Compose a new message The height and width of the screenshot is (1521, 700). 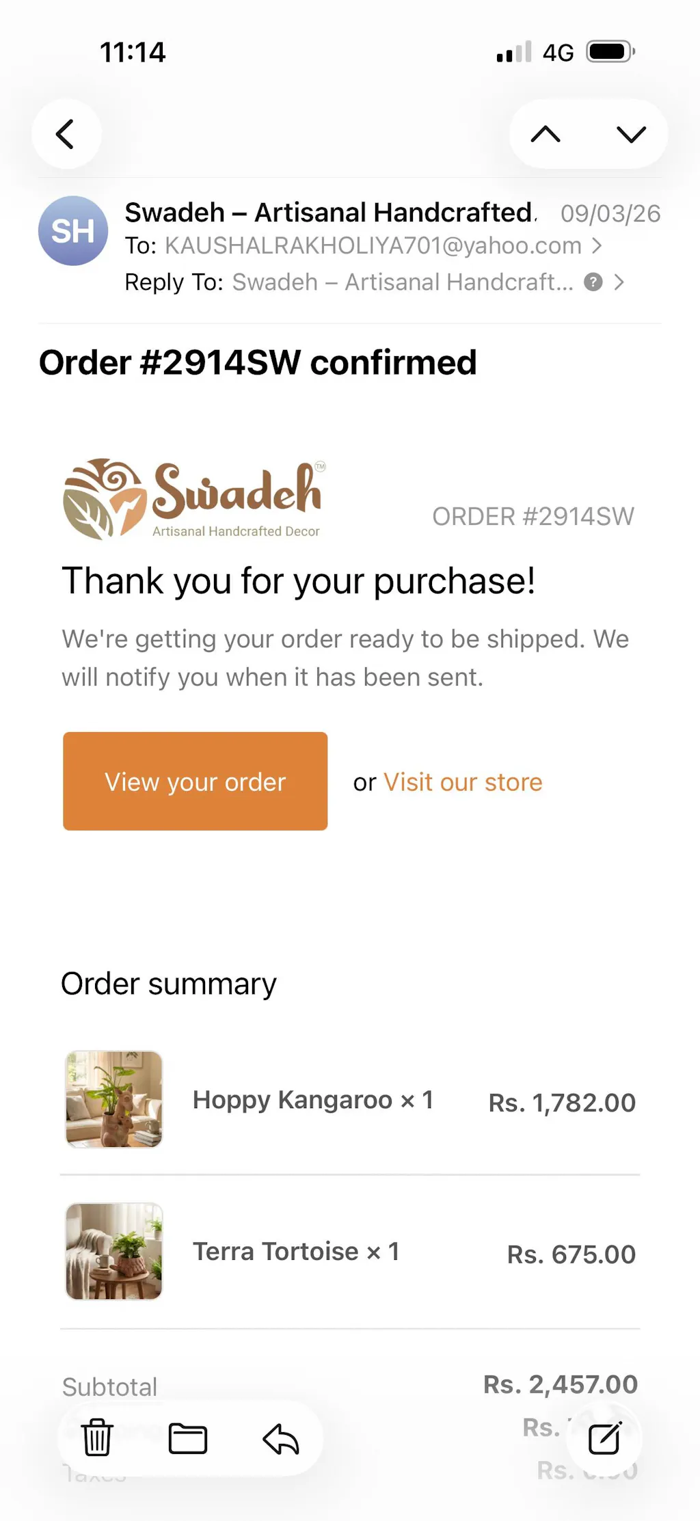click(x=604, y=1438)
